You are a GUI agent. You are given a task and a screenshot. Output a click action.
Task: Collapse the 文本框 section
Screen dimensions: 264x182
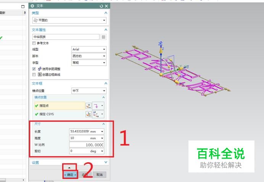coord(106,83)
